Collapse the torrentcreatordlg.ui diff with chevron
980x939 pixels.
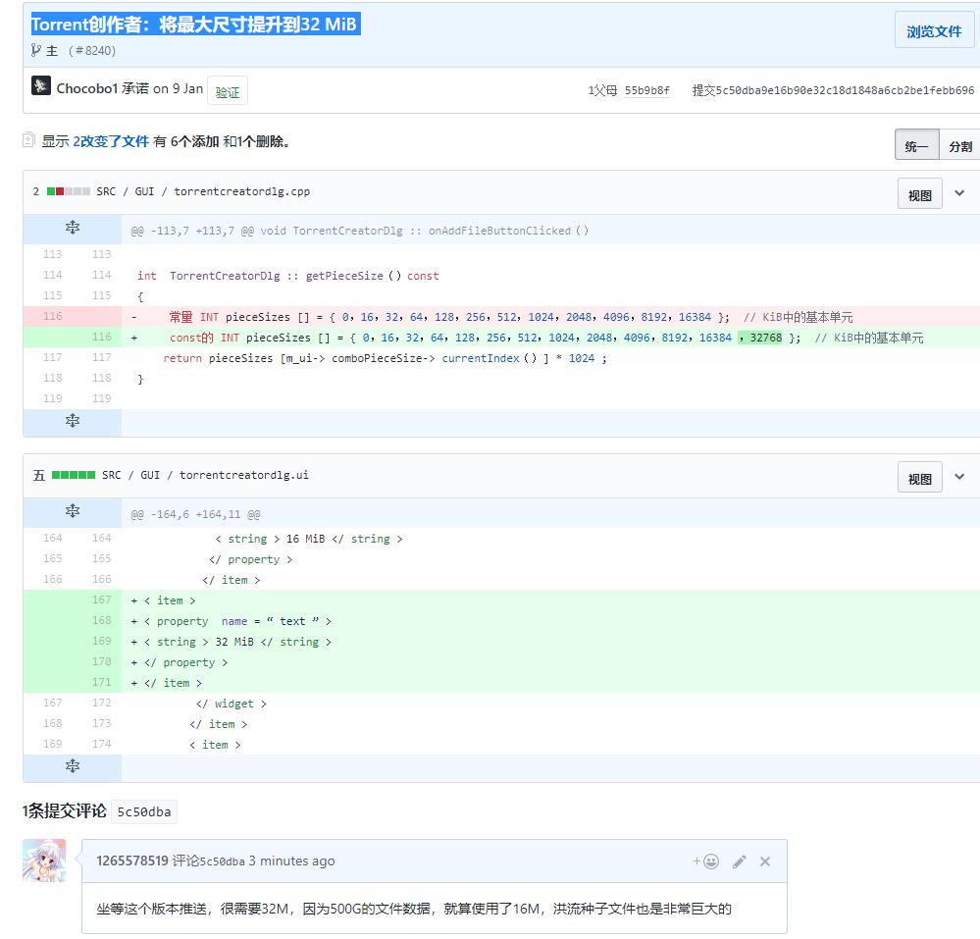[959, 477]
